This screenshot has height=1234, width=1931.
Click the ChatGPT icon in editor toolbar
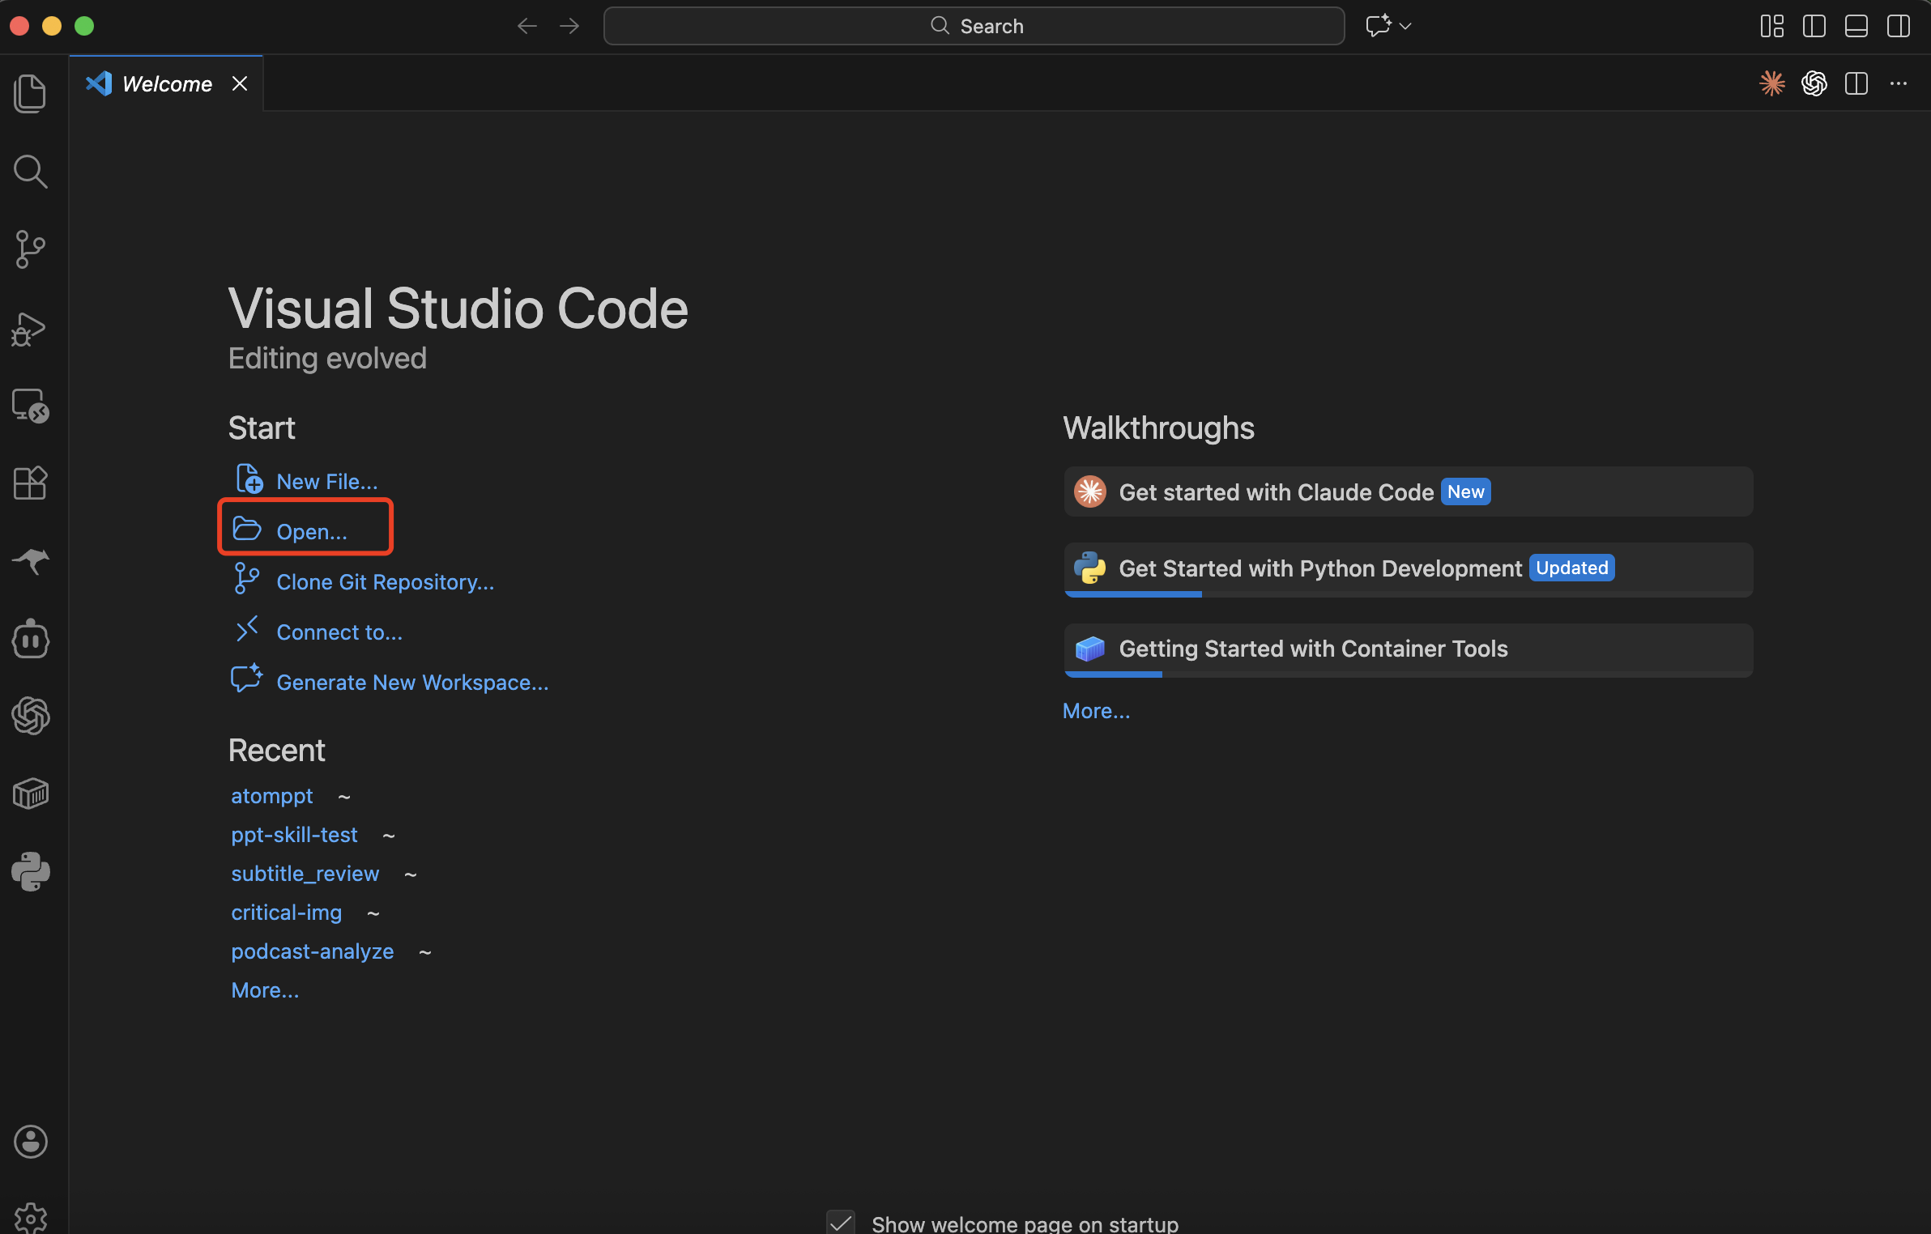click(x=1814, y=83)
